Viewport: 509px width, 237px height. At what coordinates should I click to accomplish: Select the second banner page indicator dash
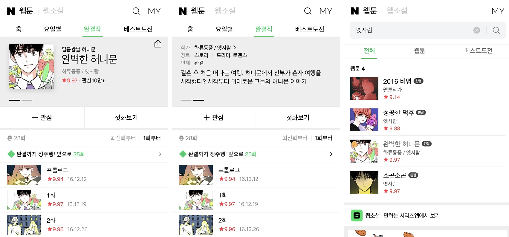pos(27,100)
